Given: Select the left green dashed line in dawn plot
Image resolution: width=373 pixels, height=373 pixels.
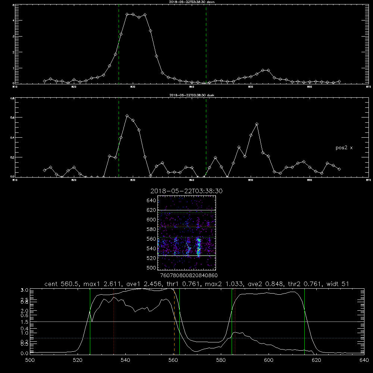Looking at the screenshot, I should pos(119,44).
